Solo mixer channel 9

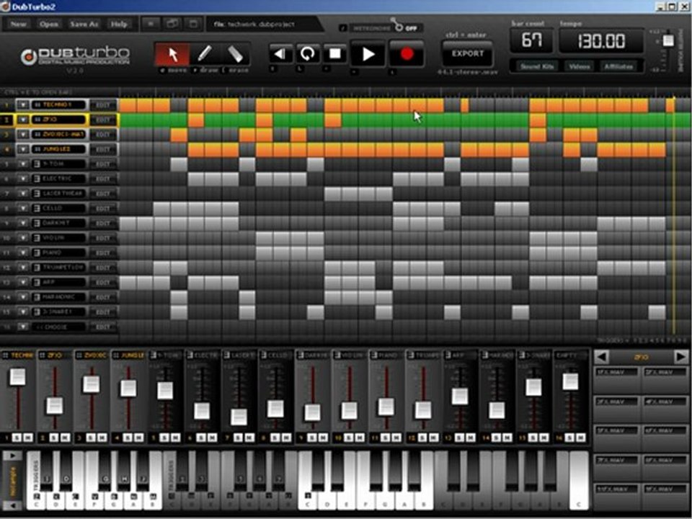[x=312, y=438]
